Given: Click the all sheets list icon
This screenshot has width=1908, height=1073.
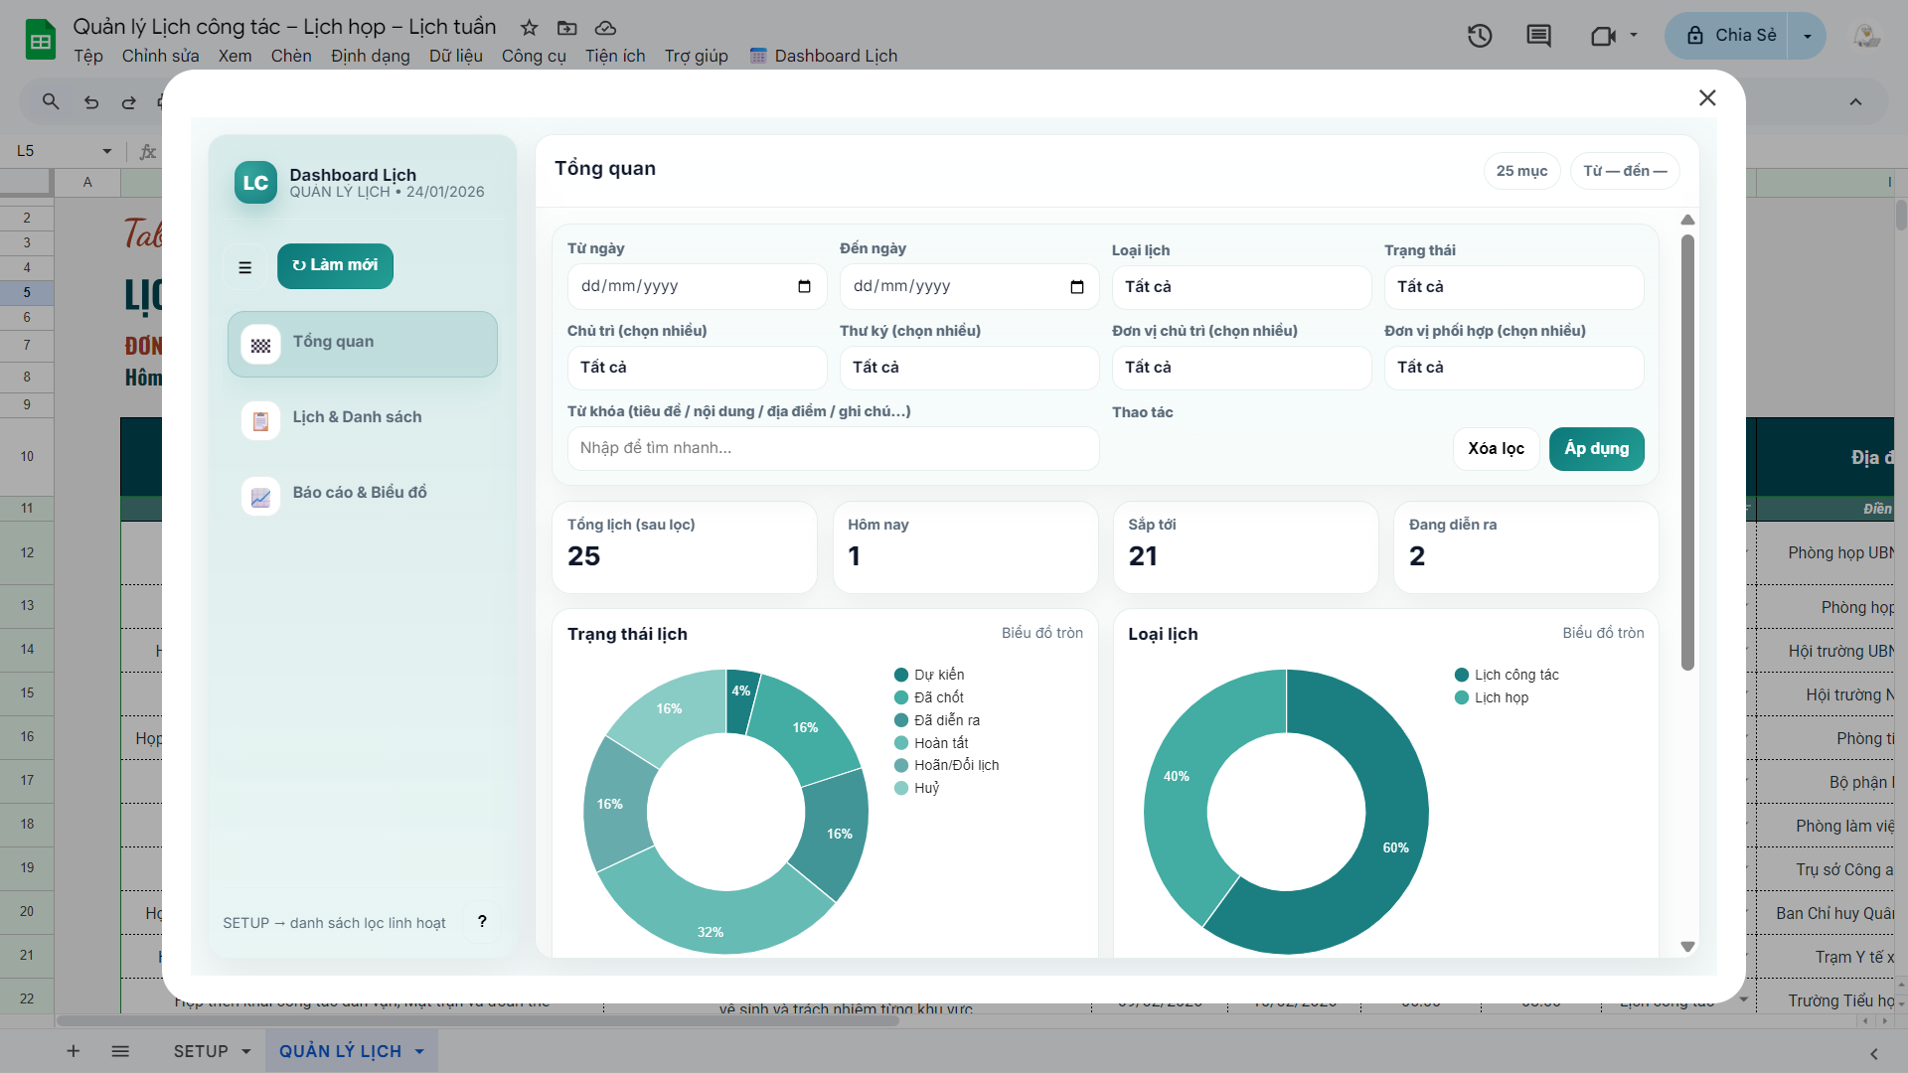Looking at the screenshot, I should (x=120, y=1051).
